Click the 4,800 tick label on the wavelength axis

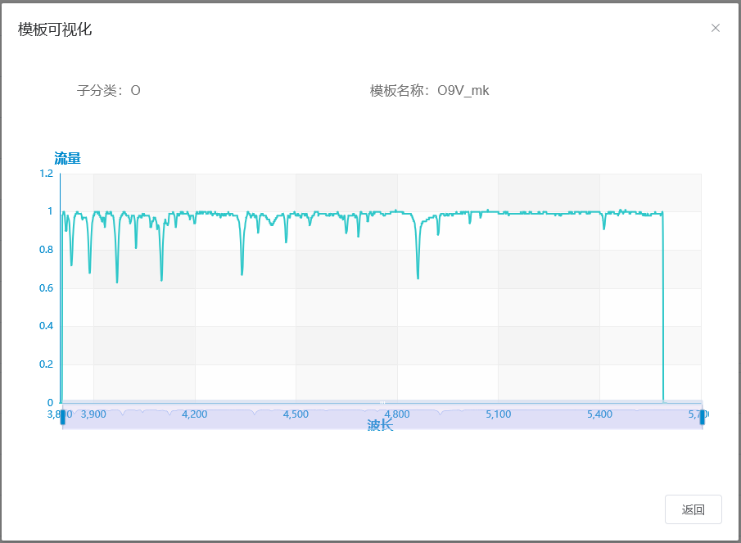[397, 414]
